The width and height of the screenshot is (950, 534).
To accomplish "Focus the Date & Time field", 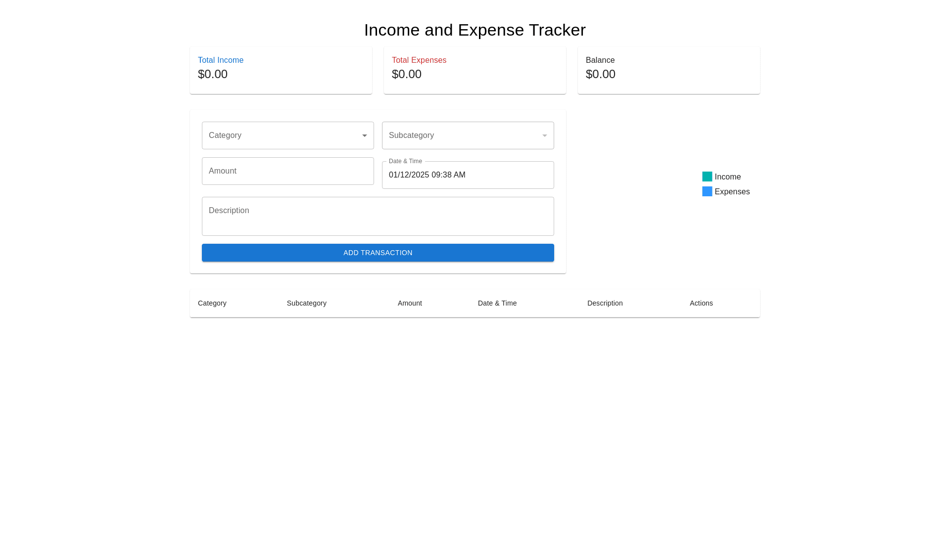I will pyautogui.click(x=468, y=175).
